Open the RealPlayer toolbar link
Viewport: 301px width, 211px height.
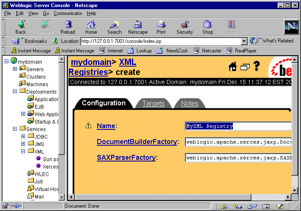[241, 51]
